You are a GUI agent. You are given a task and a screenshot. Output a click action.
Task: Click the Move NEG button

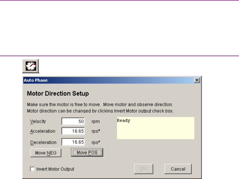46,153
